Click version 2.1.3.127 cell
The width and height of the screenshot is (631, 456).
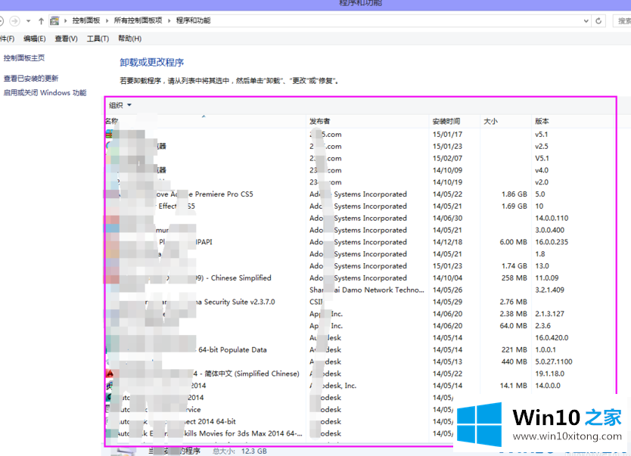tap(549, 314)
